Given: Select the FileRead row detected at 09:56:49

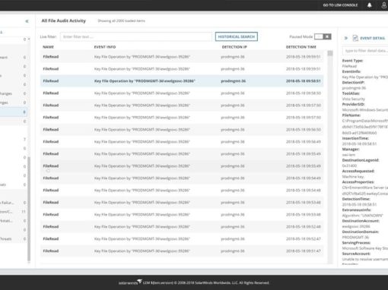Looking at the screenshot, I should pos(182,142).
